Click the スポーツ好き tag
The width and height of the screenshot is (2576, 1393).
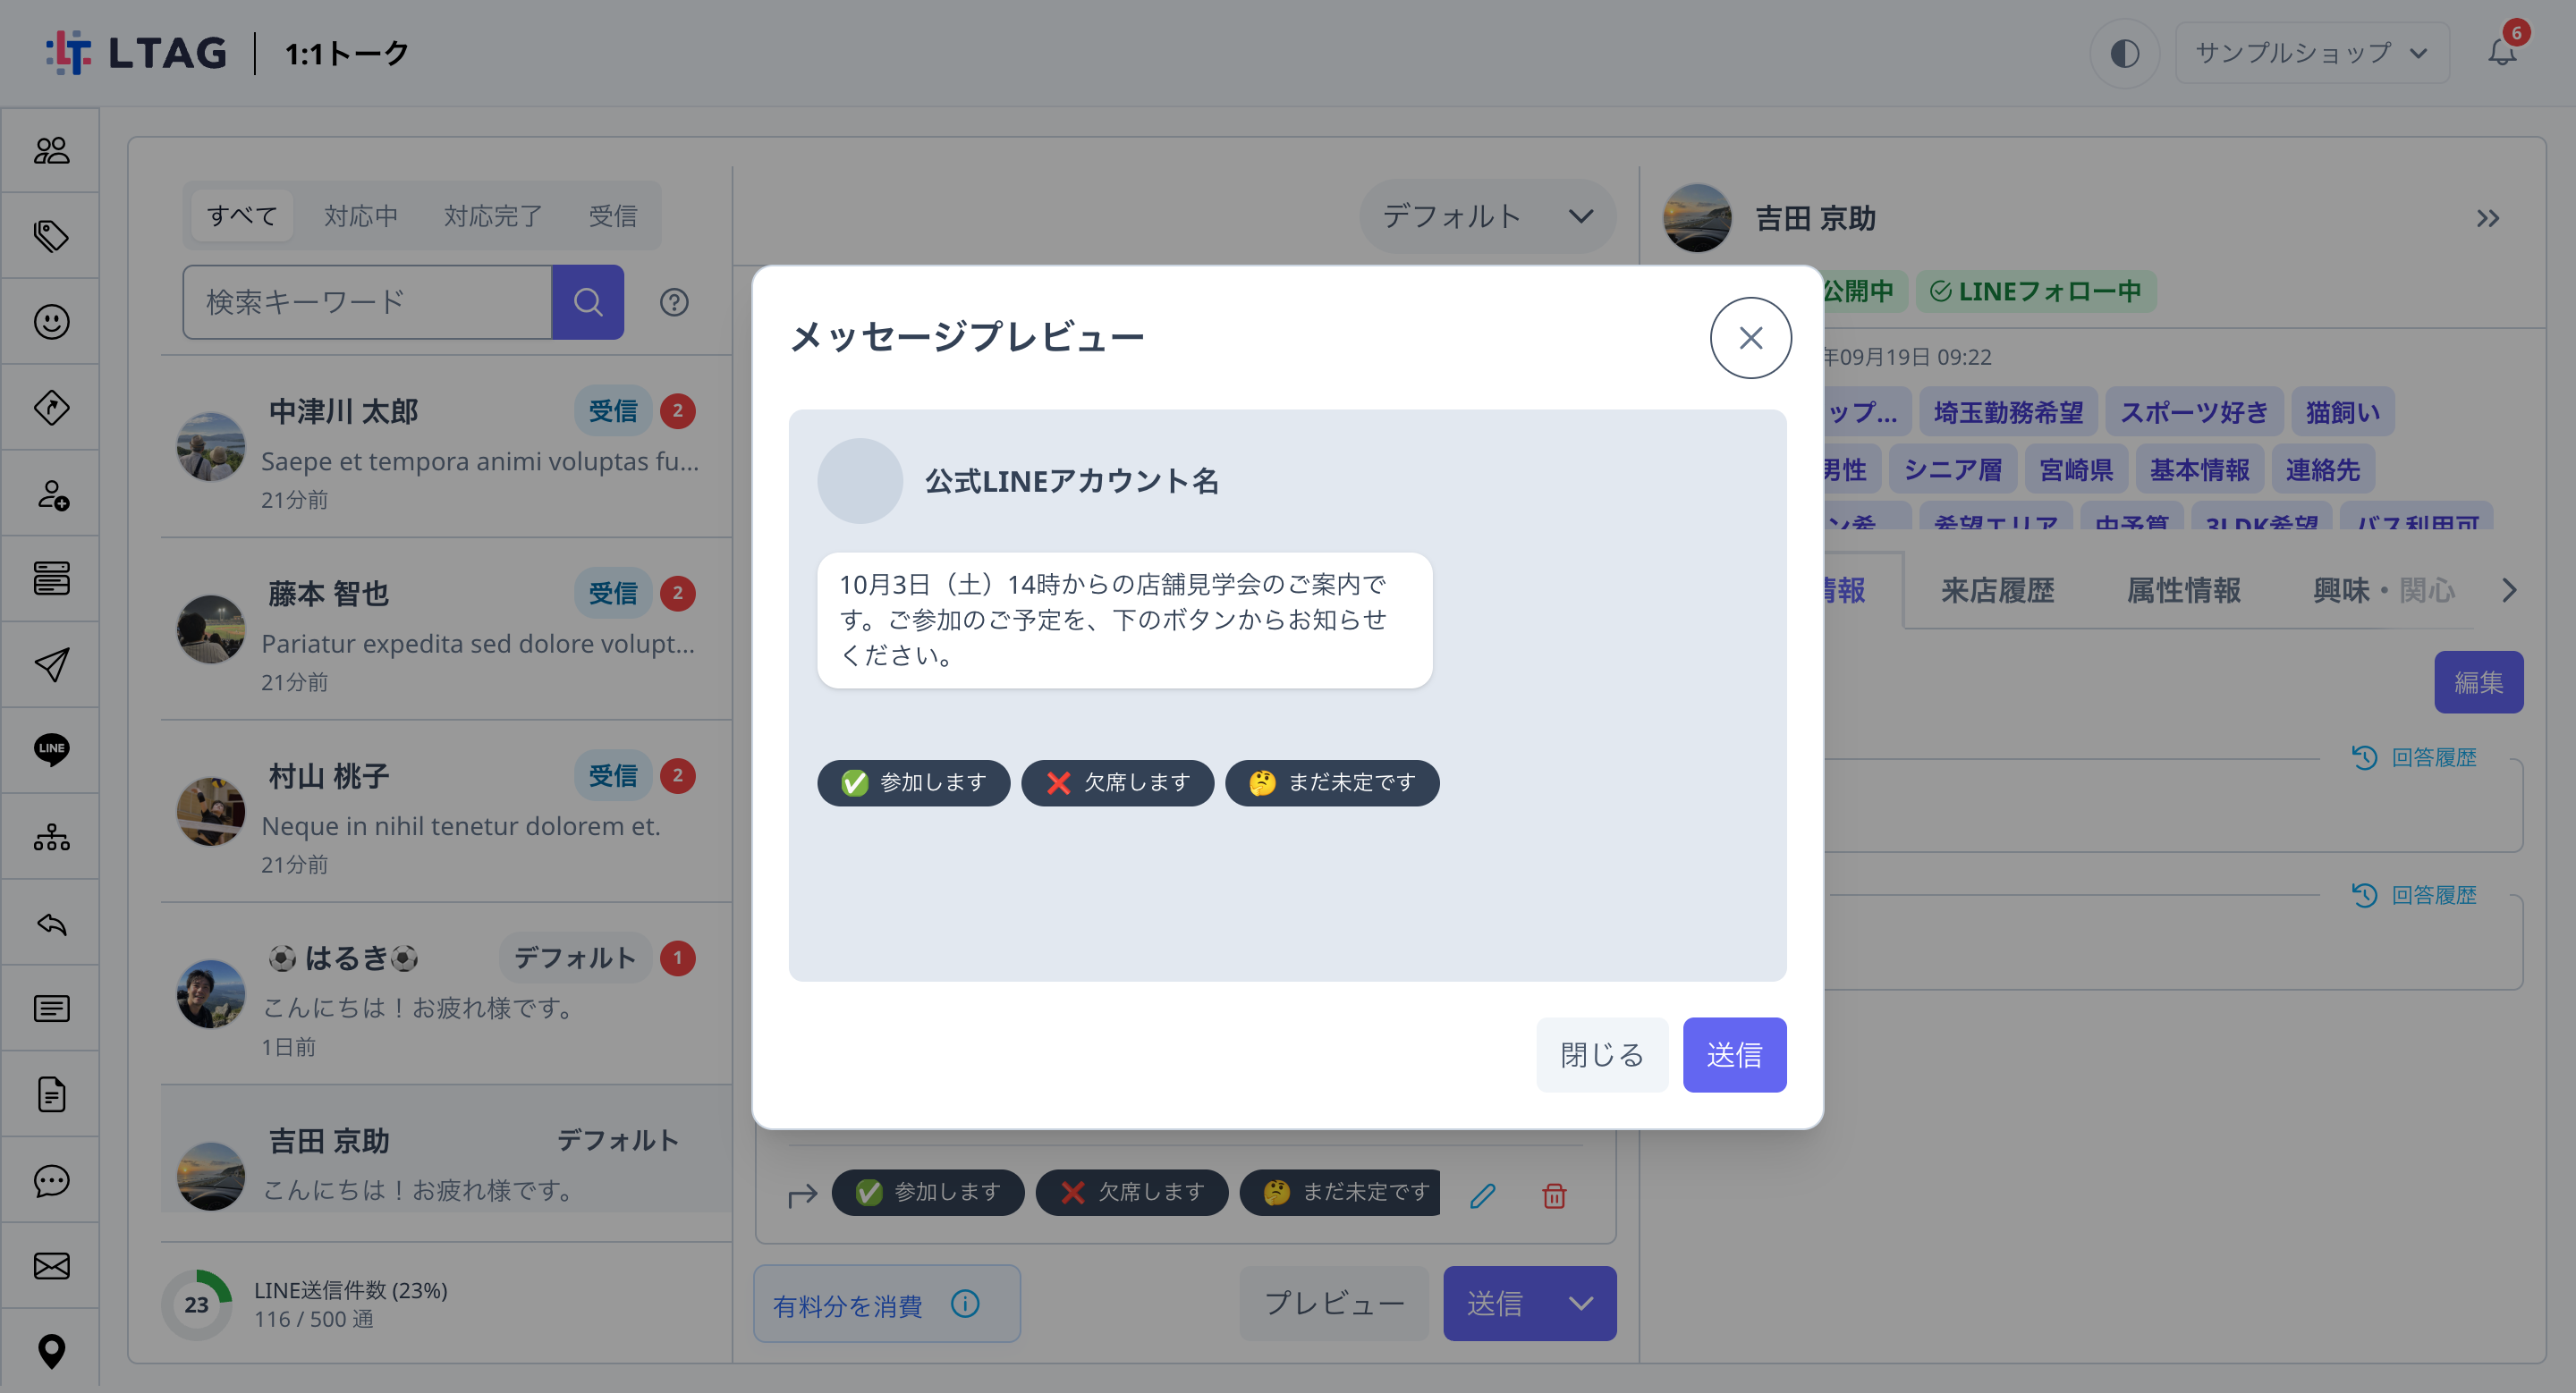pyautogui.click(x=2193, y=411)
